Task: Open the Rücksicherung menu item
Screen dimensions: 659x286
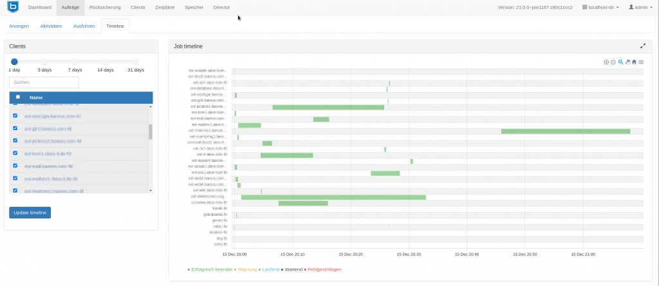Action: coord(105,7)
